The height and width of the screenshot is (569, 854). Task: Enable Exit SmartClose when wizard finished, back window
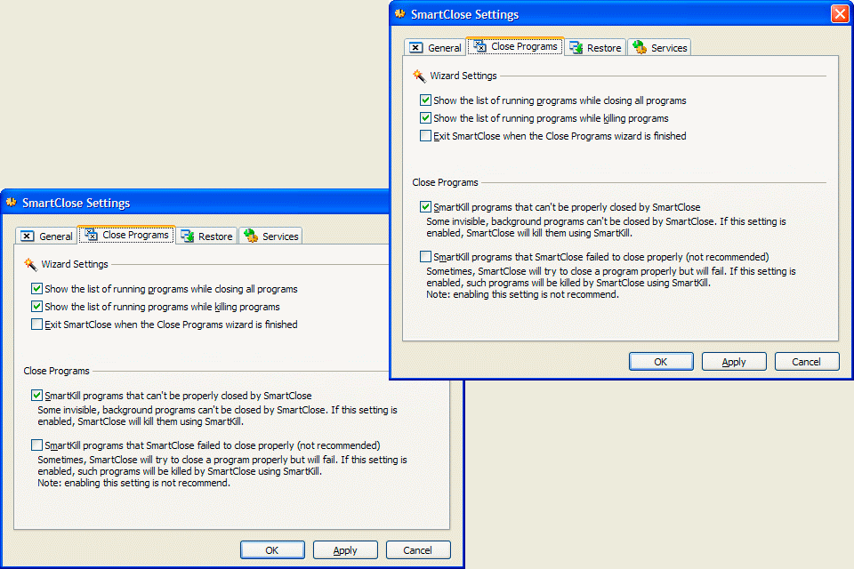pyautogui.click(x=36, y=325)
